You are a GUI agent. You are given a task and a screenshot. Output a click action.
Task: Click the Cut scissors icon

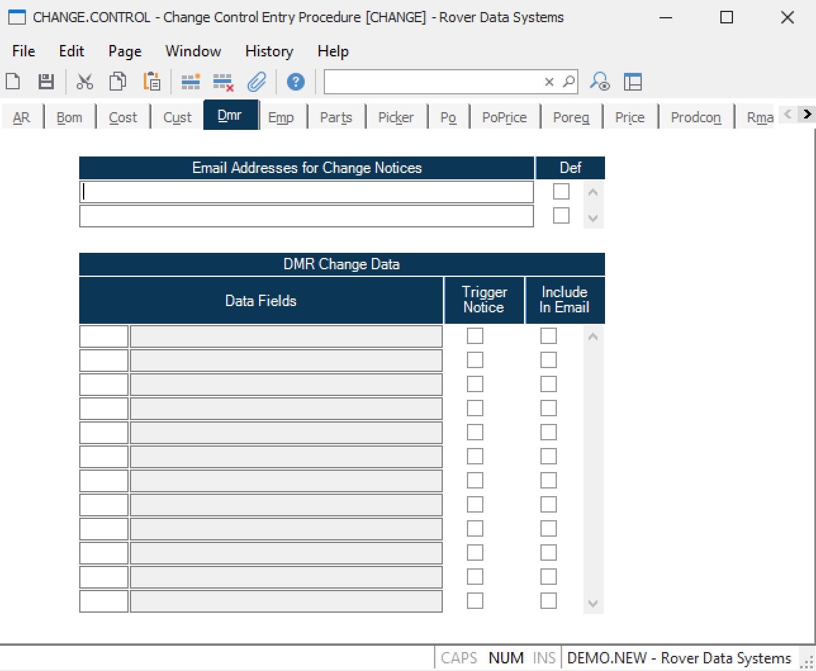pos(85,82)
